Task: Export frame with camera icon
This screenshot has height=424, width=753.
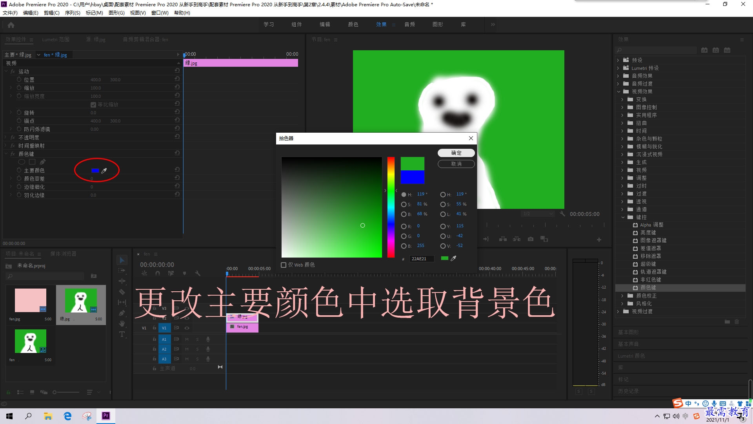Action: (x=531, y=239)
